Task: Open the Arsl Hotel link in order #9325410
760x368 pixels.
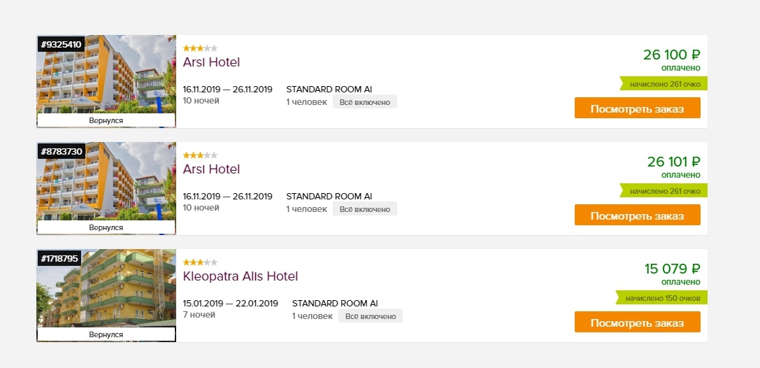Action: (211, 62)
